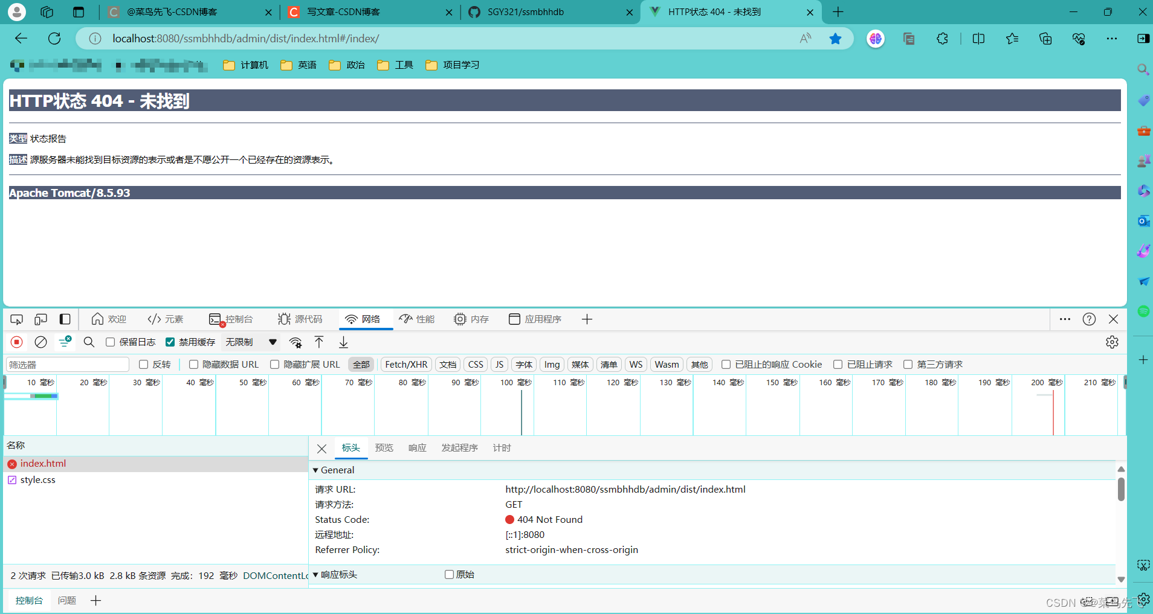Go back to the previous page
The image size is (1153, 614).
(21, 39)
